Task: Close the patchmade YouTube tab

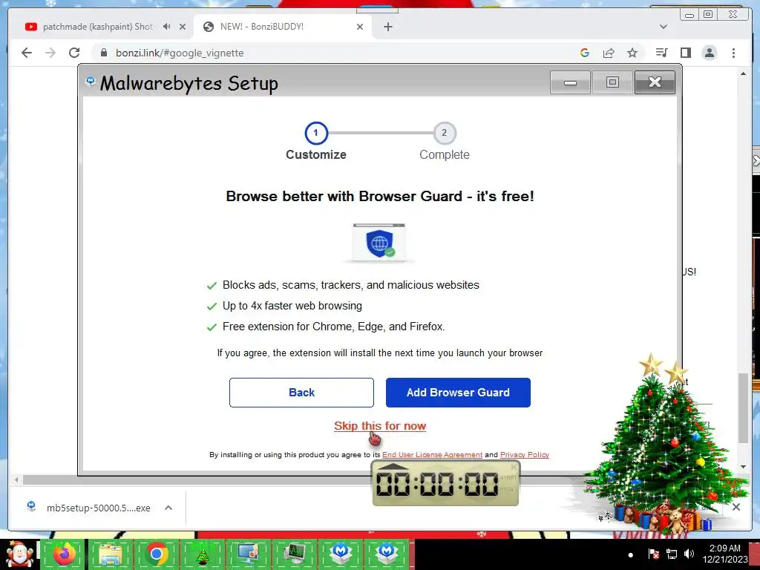Action: click(183, 27)
